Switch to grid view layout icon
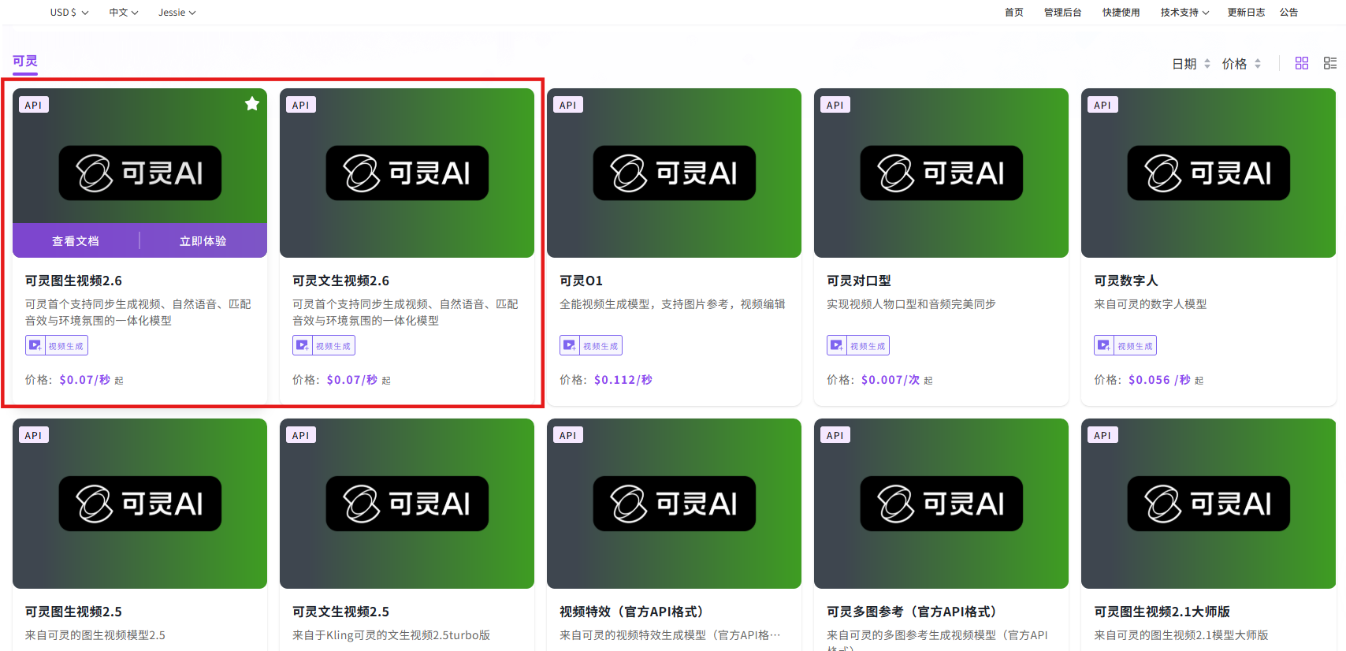The image size is (1346, 651). click(1302, 63)
